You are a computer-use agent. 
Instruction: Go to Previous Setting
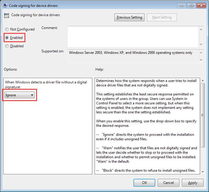coord(129,17)
